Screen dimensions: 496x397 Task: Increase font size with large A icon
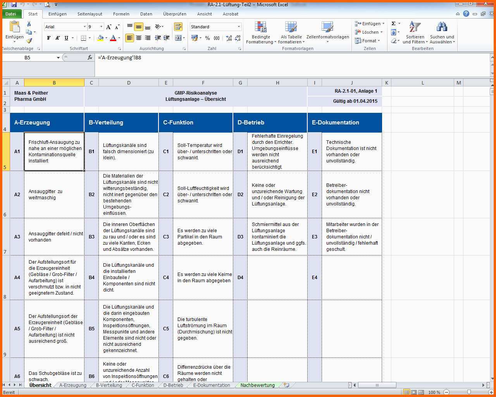click(x=109, y=27)
